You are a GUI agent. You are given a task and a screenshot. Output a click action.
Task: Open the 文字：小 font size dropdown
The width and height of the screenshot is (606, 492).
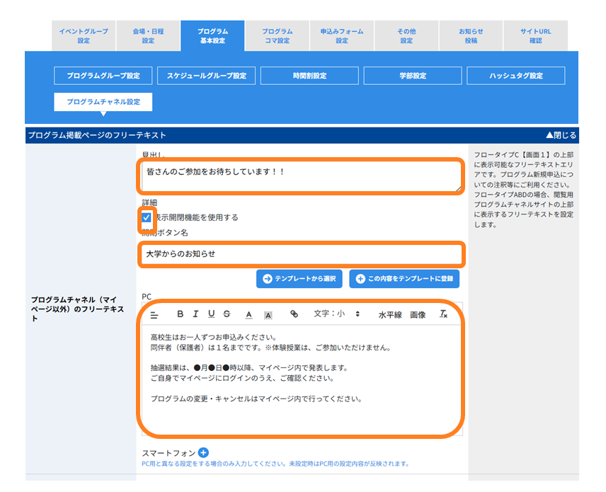(x=336, y=314)
